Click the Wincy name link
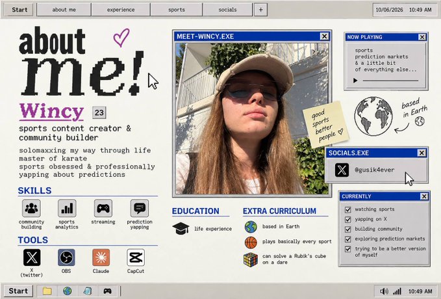Image resolution: width=441 pixels, height=299 pixels. [x=51, y=112]
